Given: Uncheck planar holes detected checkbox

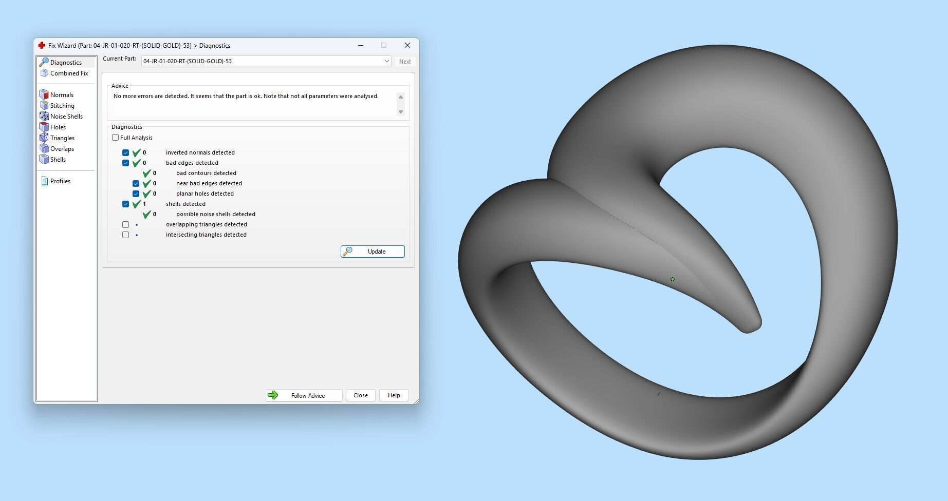Looking at the screenshot, I should point(136,194).
